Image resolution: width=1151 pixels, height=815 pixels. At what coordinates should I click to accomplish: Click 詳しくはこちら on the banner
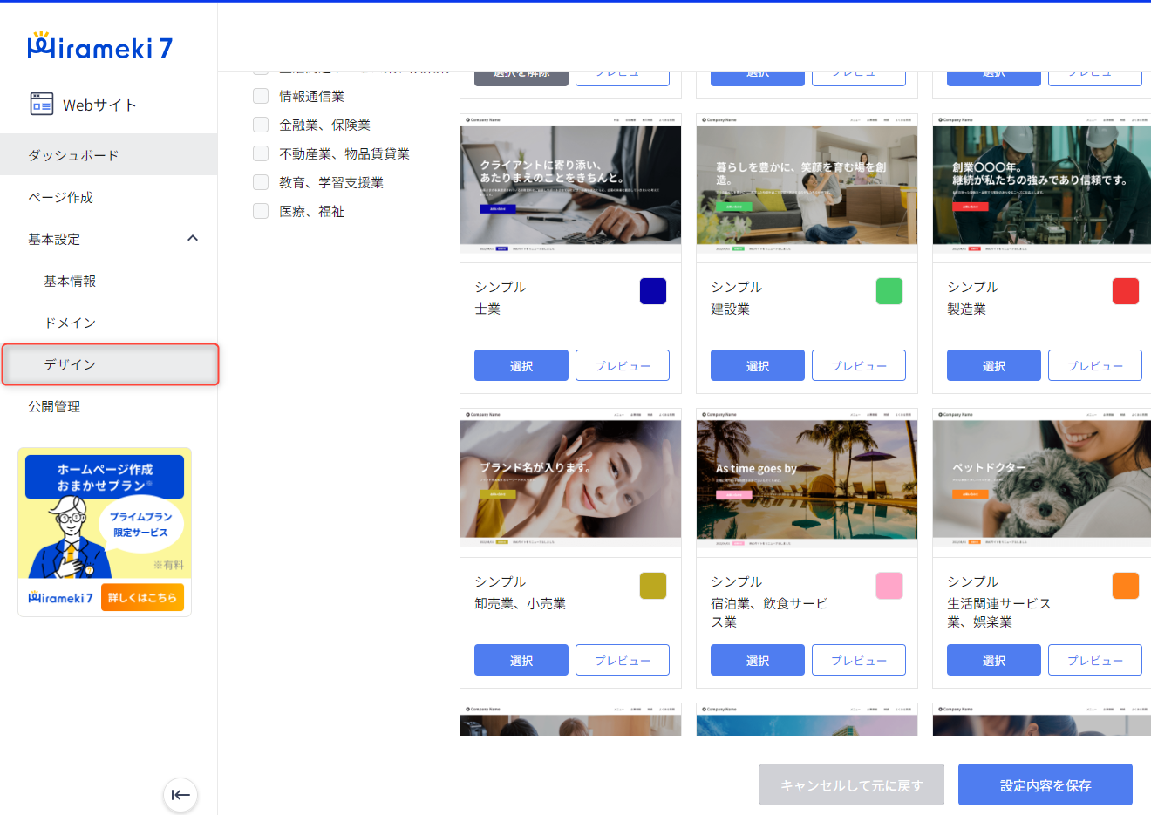[x=142, y=597]
